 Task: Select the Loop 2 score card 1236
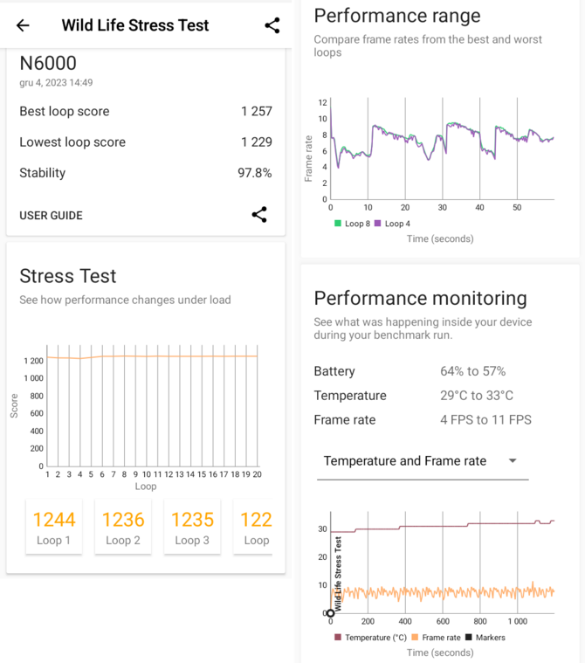123,527
